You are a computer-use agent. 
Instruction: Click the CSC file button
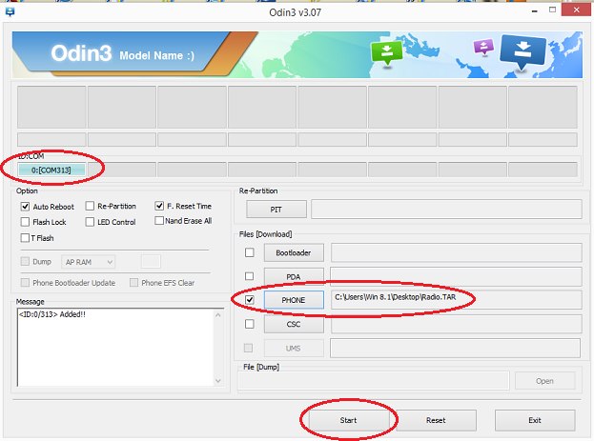pos(294,325)
